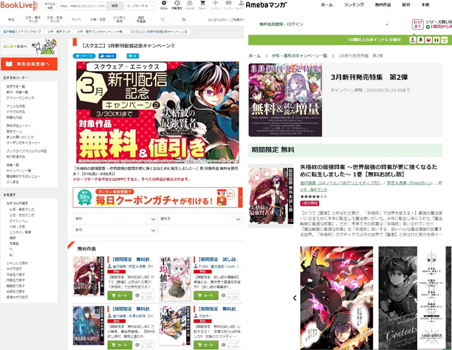Open the BookLive My Page person icon
This screenshot has height=350, width=452.
click(240, 5)
